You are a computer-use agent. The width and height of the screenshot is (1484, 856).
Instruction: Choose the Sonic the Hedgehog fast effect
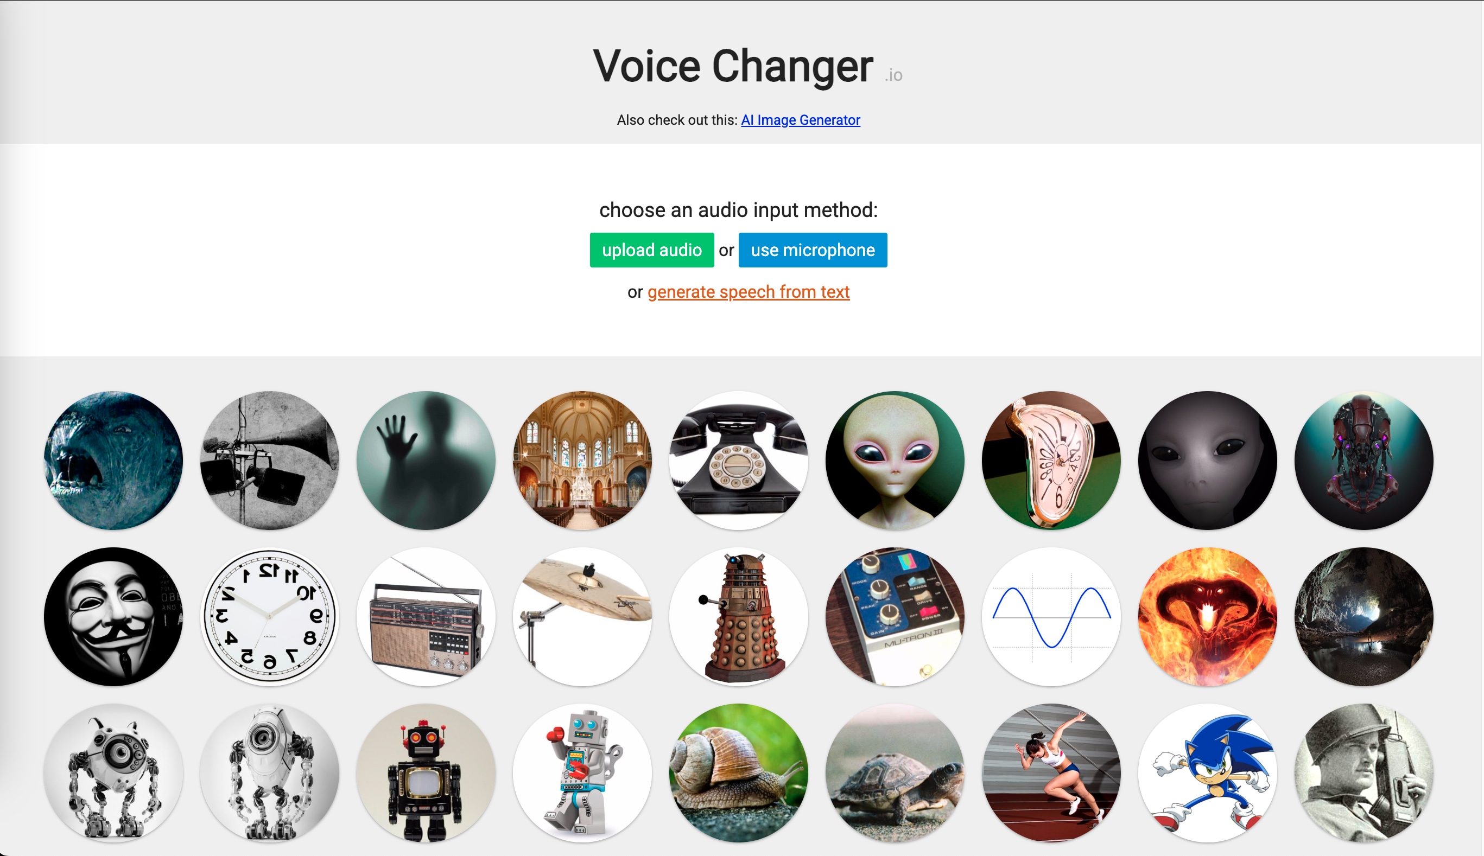pos(1208,773)
